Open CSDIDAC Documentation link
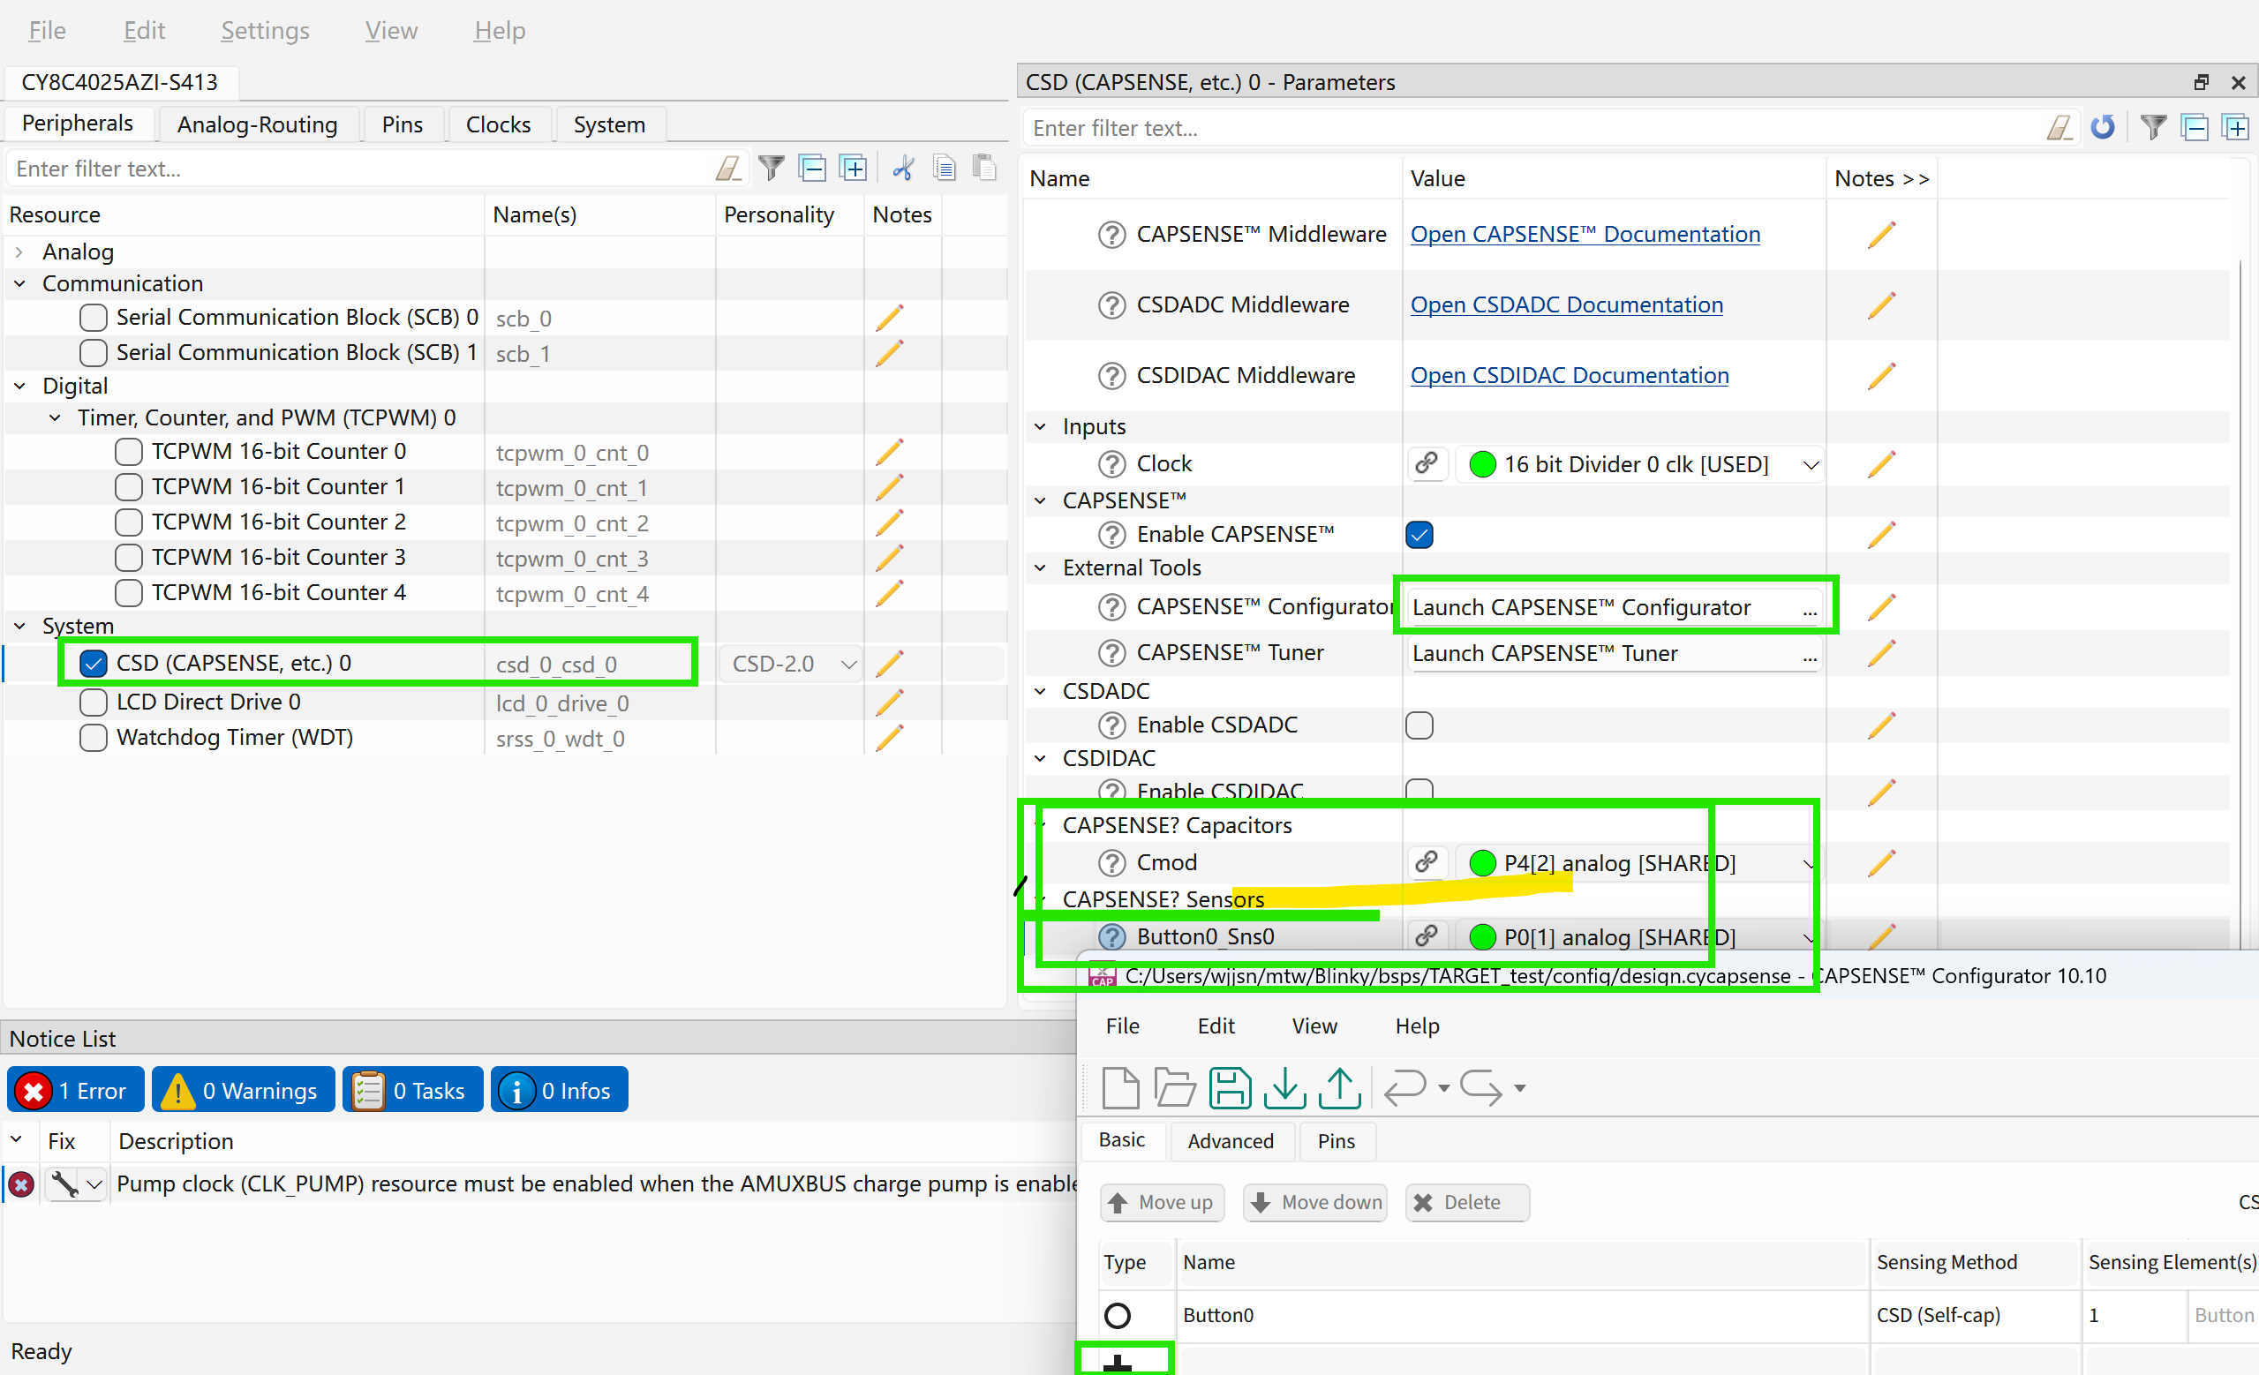 click(1570, 376)
